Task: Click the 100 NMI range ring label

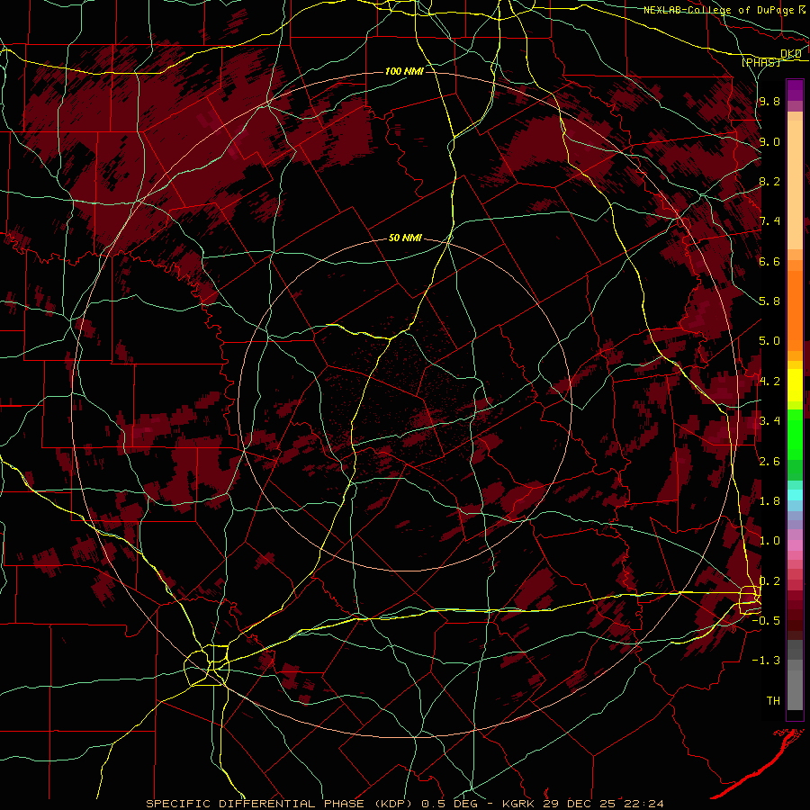Action: point(404,71)
